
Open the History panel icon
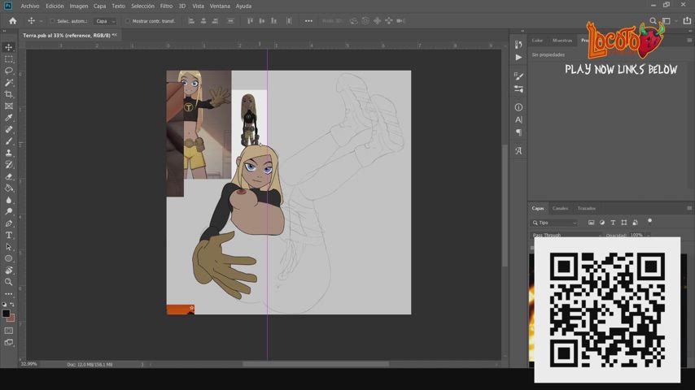coord(518,45)
